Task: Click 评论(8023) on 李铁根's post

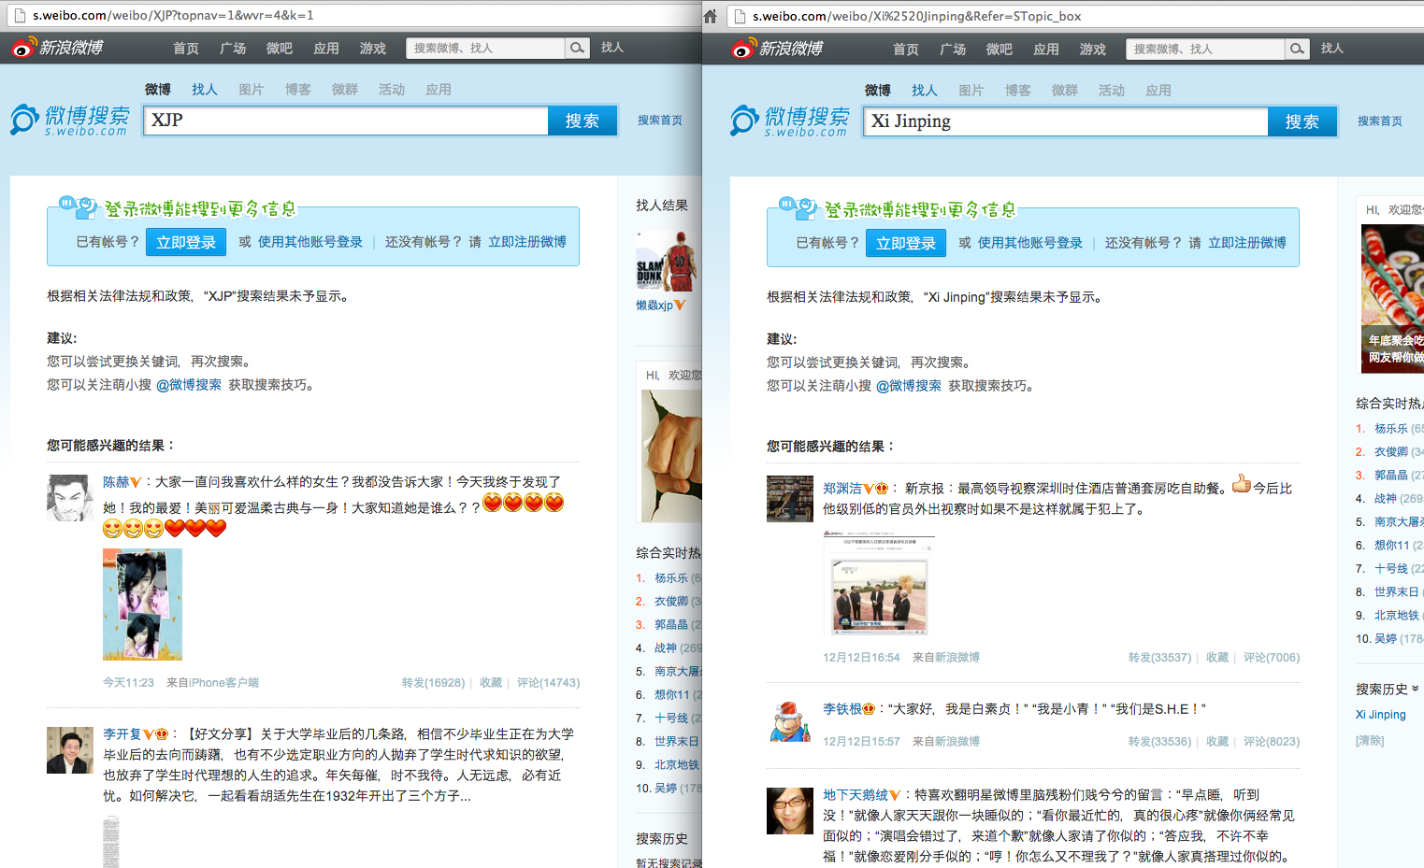Action: pyautogui.click(x=1272, y=742)
